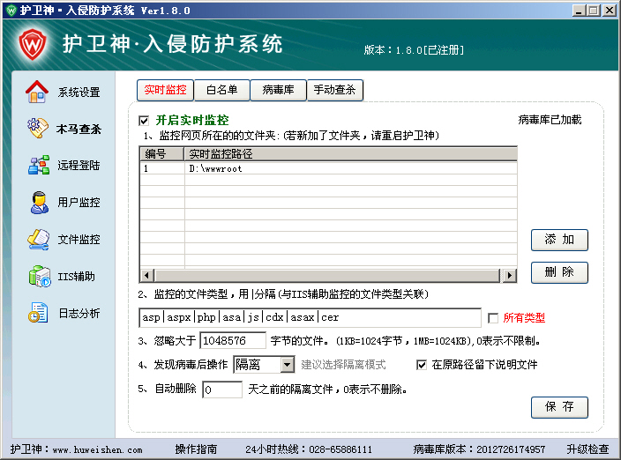The height and width of the screenshot is (460, 621).
Task: Open 操作指南 link in status bar
Action: [x=196, y=449]
